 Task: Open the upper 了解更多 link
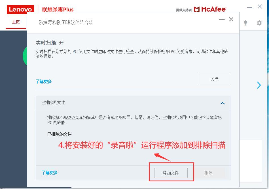[x=44, y=81]
